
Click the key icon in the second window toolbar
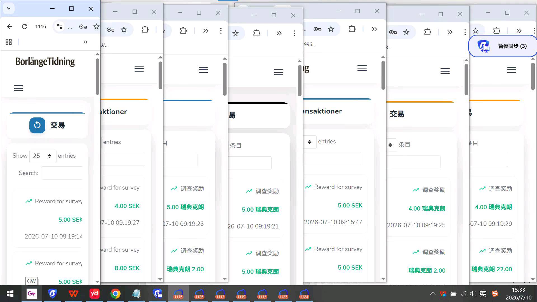[x=110, y=30]
